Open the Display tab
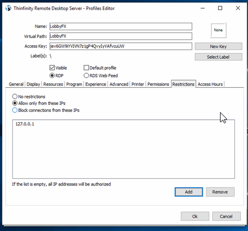Screen dimensions: 248x231 coord(33,84)
